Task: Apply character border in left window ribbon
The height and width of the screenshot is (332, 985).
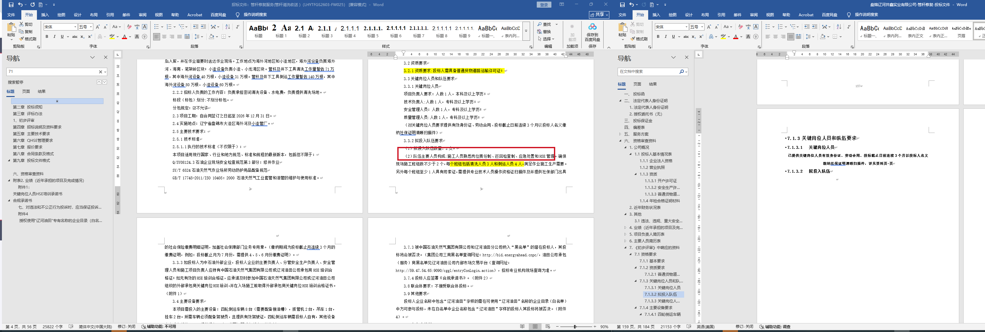Action: (x=145, y=27)
